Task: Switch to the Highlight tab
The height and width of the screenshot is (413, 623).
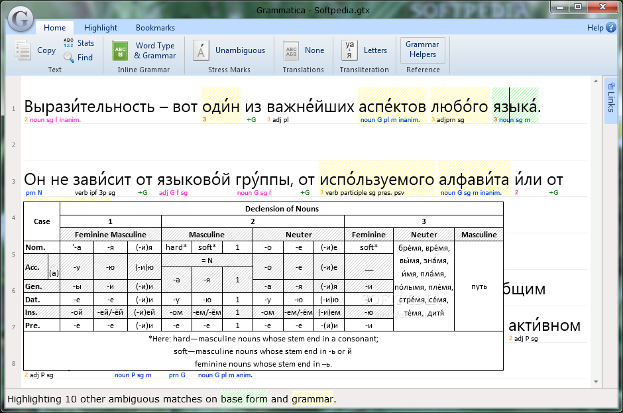Action: (x=101, y=27)
